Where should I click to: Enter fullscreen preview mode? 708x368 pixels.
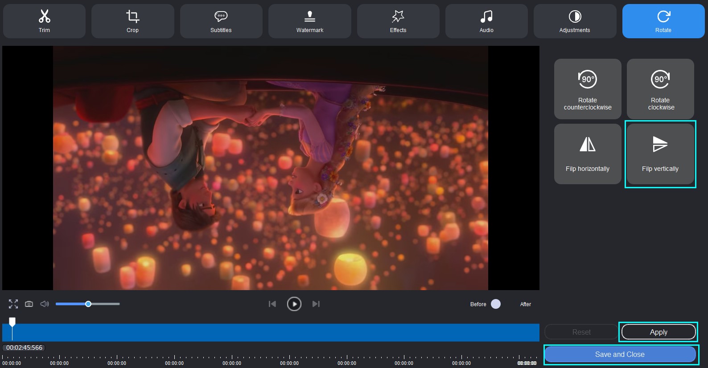click(x=13, y=304)
